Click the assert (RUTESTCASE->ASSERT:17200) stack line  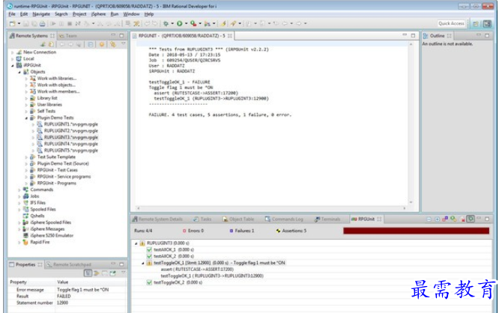pos(197,270)
